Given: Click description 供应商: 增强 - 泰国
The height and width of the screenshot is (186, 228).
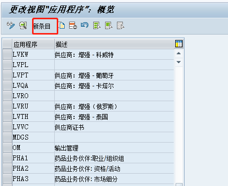Looking at the screenshot, I should coord(114,116).
